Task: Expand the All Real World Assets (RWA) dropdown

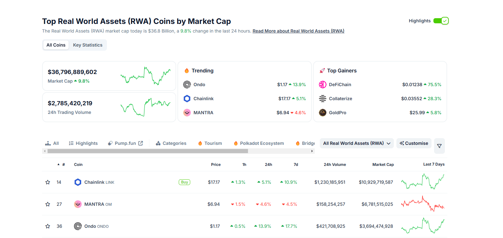Action: [357, 143]
